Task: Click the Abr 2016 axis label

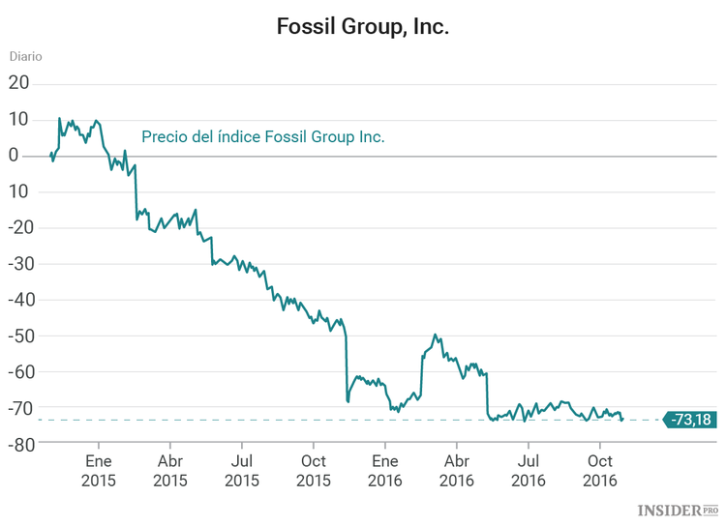Action: coord(457,470)
